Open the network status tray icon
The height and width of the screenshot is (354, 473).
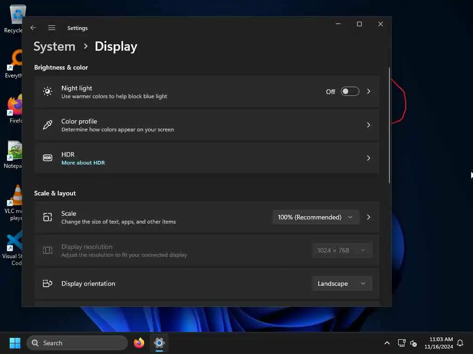(401, 343)
